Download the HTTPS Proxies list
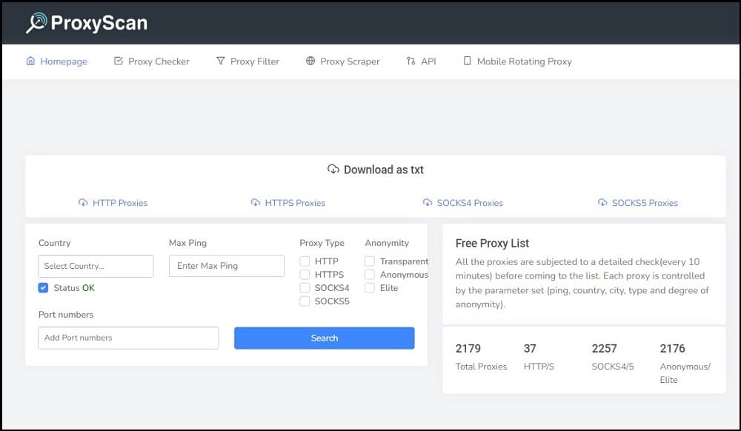Screen dimensions: 741x431 [288, 202]
